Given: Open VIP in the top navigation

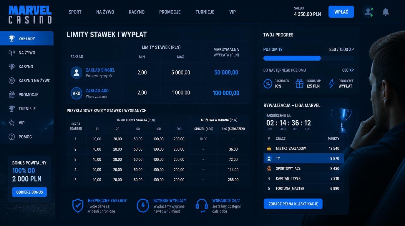Looking at the screenshot, I should click(x=233, y=12).
